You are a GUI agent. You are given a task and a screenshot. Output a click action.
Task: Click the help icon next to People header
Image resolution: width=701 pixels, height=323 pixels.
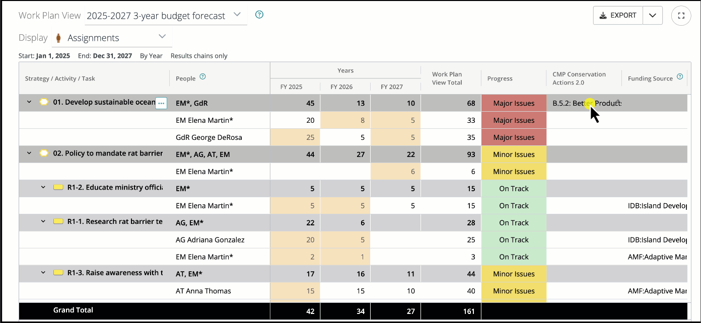203,77
